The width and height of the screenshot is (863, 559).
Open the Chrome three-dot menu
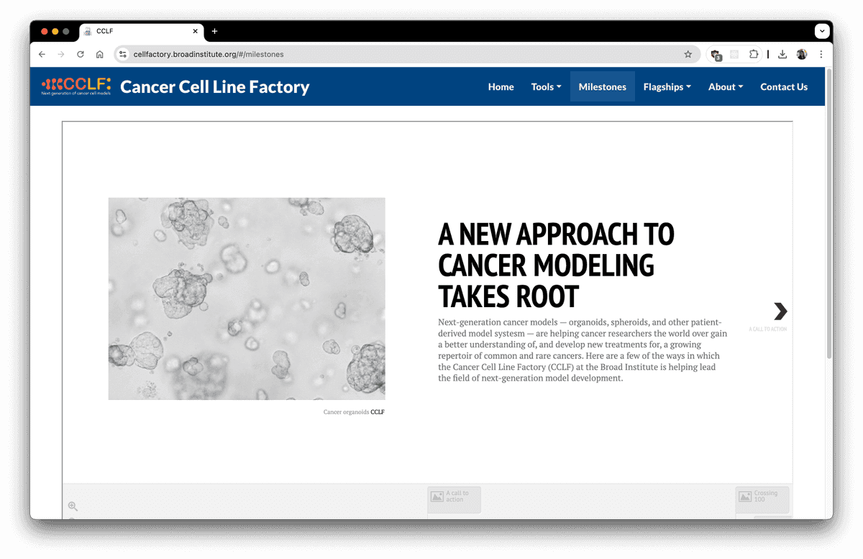pyautogui.click(x=821, y=54)
